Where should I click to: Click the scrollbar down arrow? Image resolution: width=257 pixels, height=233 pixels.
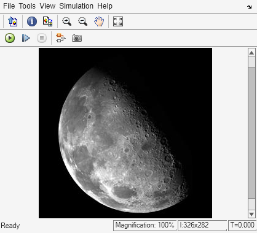[x=251, y=214]
